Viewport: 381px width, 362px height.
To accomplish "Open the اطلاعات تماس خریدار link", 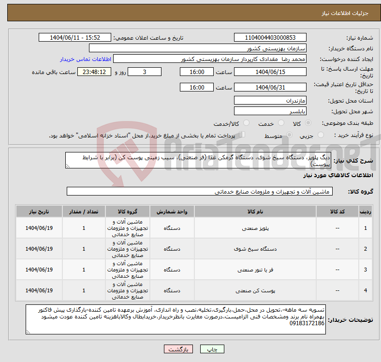I will click(x=86, y=59).
